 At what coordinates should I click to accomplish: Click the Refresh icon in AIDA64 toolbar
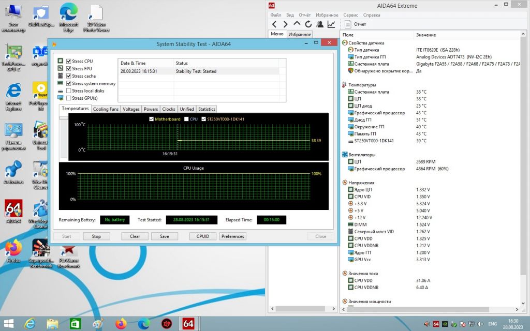308,24
